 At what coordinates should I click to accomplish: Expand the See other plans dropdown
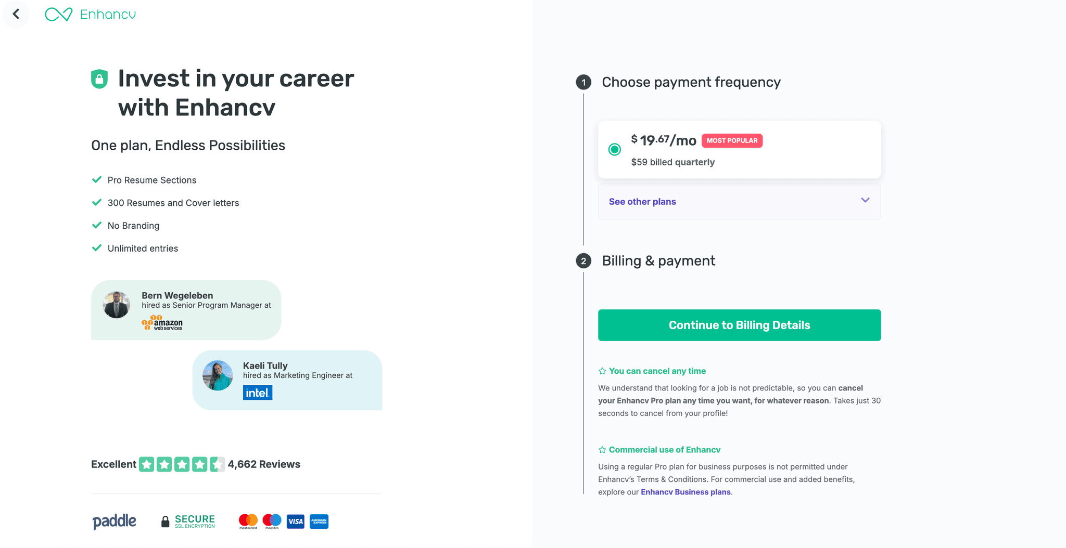(642, 202)
